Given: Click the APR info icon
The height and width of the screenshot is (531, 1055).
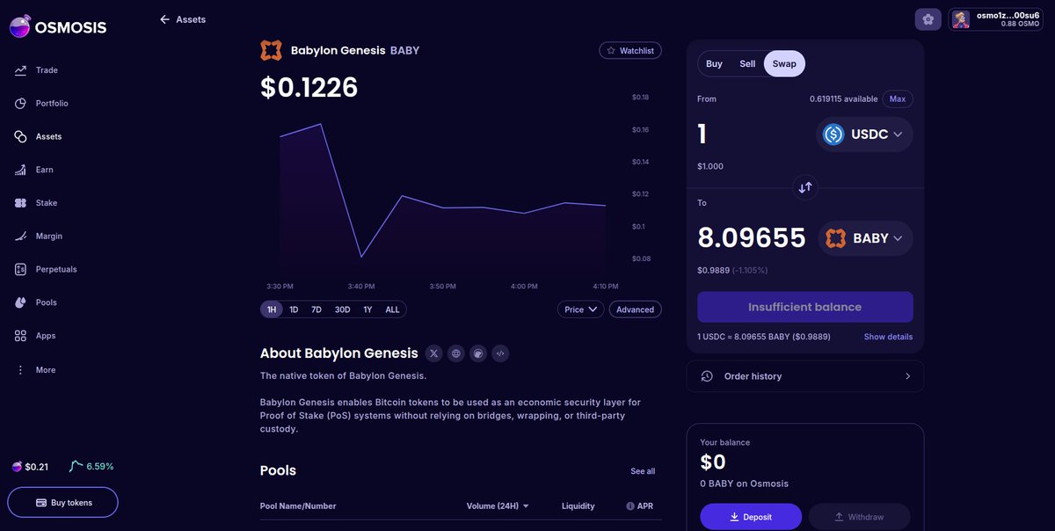Looking at the screenshot, I should point(630,506).
